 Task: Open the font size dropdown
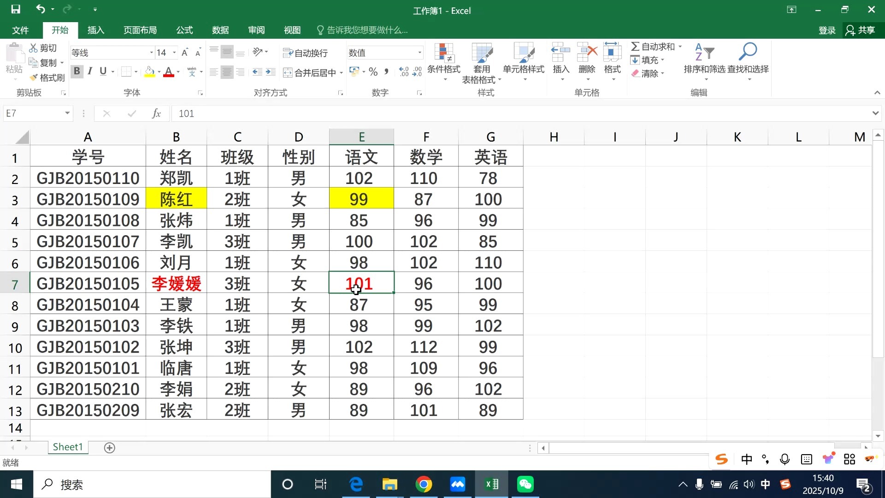click(x=174, y=53)
